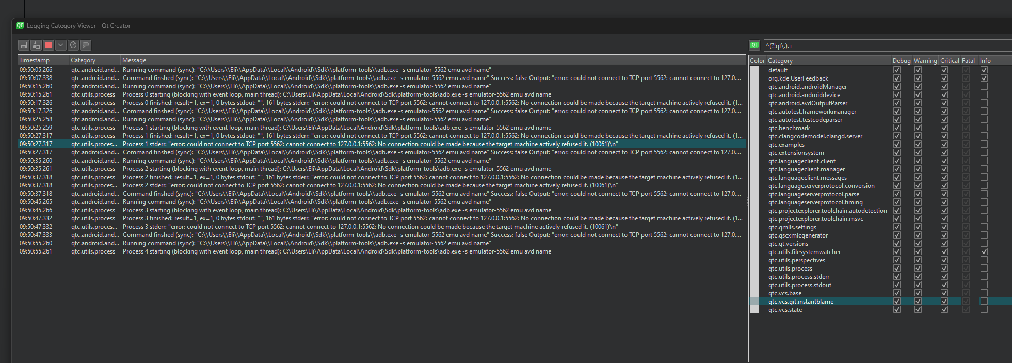Select the qtc.android.androiddevice category
The image size is (1012, 363).
(x=804, y=95)
